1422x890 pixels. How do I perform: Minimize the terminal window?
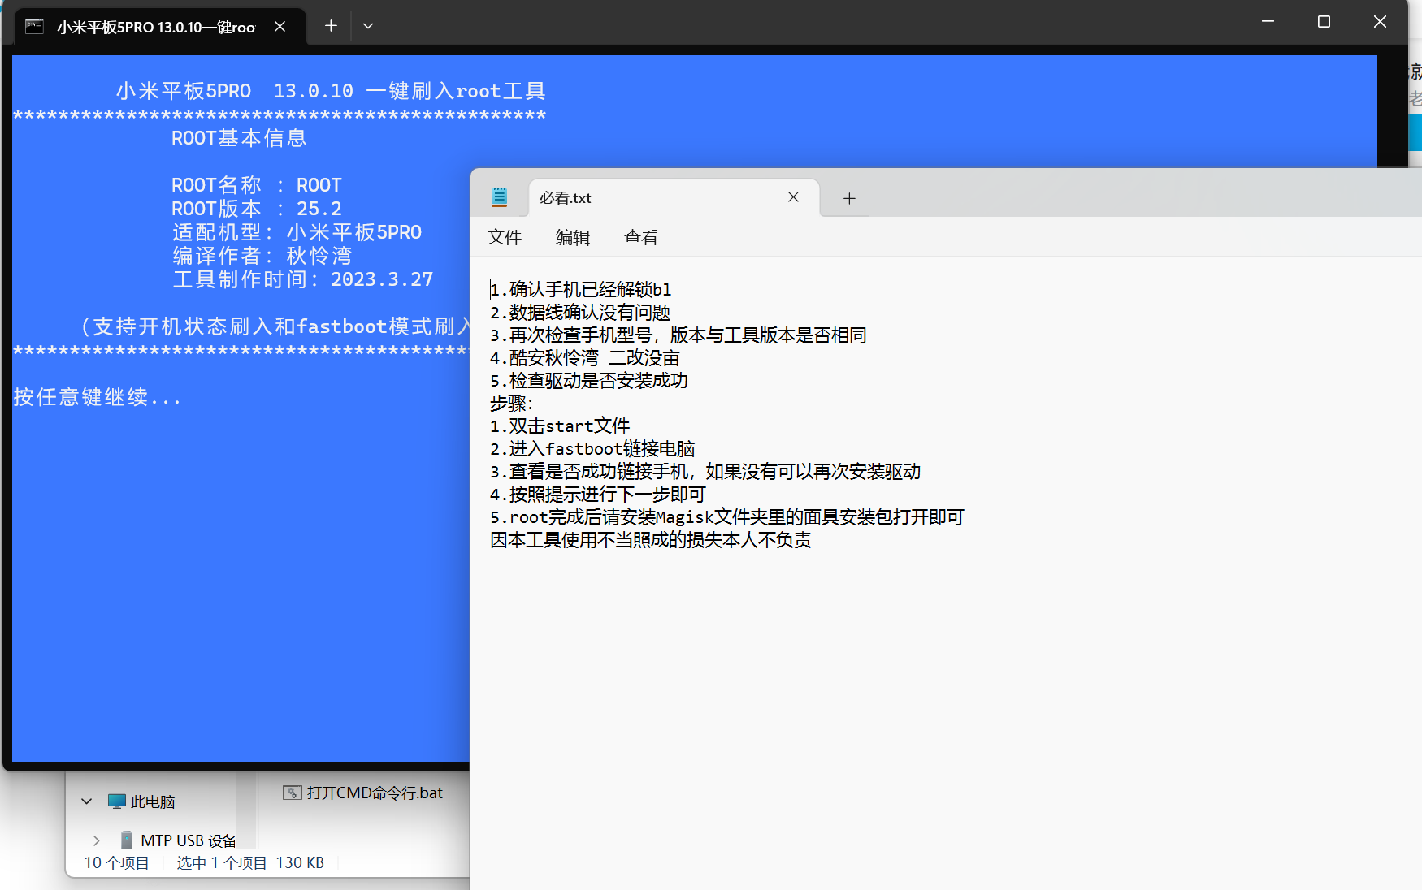click(x=1268, y=22)
